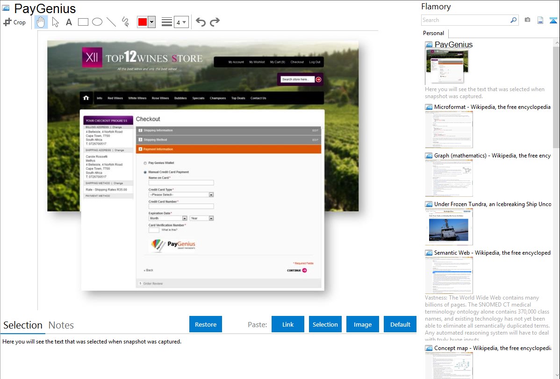560x379 pixels.
Task: Click the snapshot icon beside the PayGenius heading
Action: coord(6,8)
